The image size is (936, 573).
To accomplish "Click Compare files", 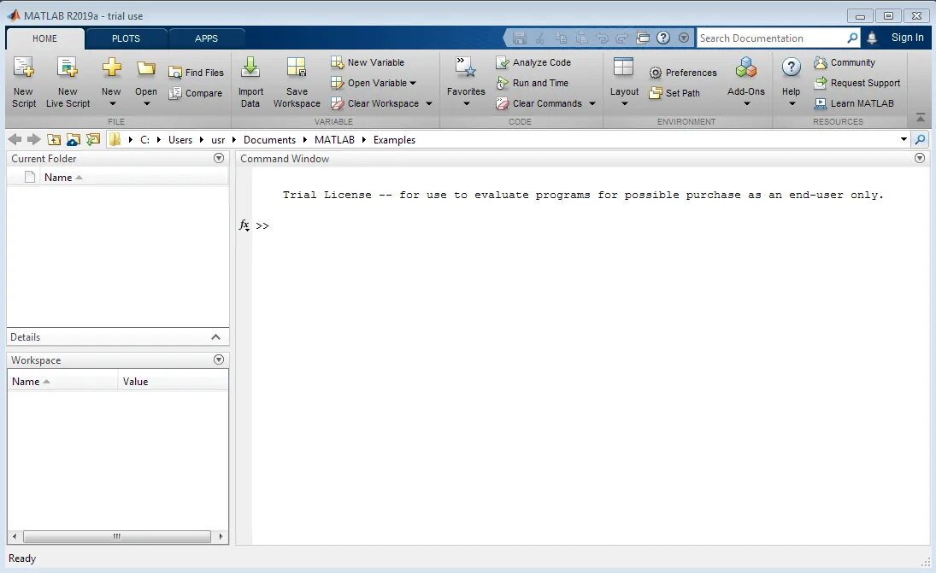I will (195, 93).
